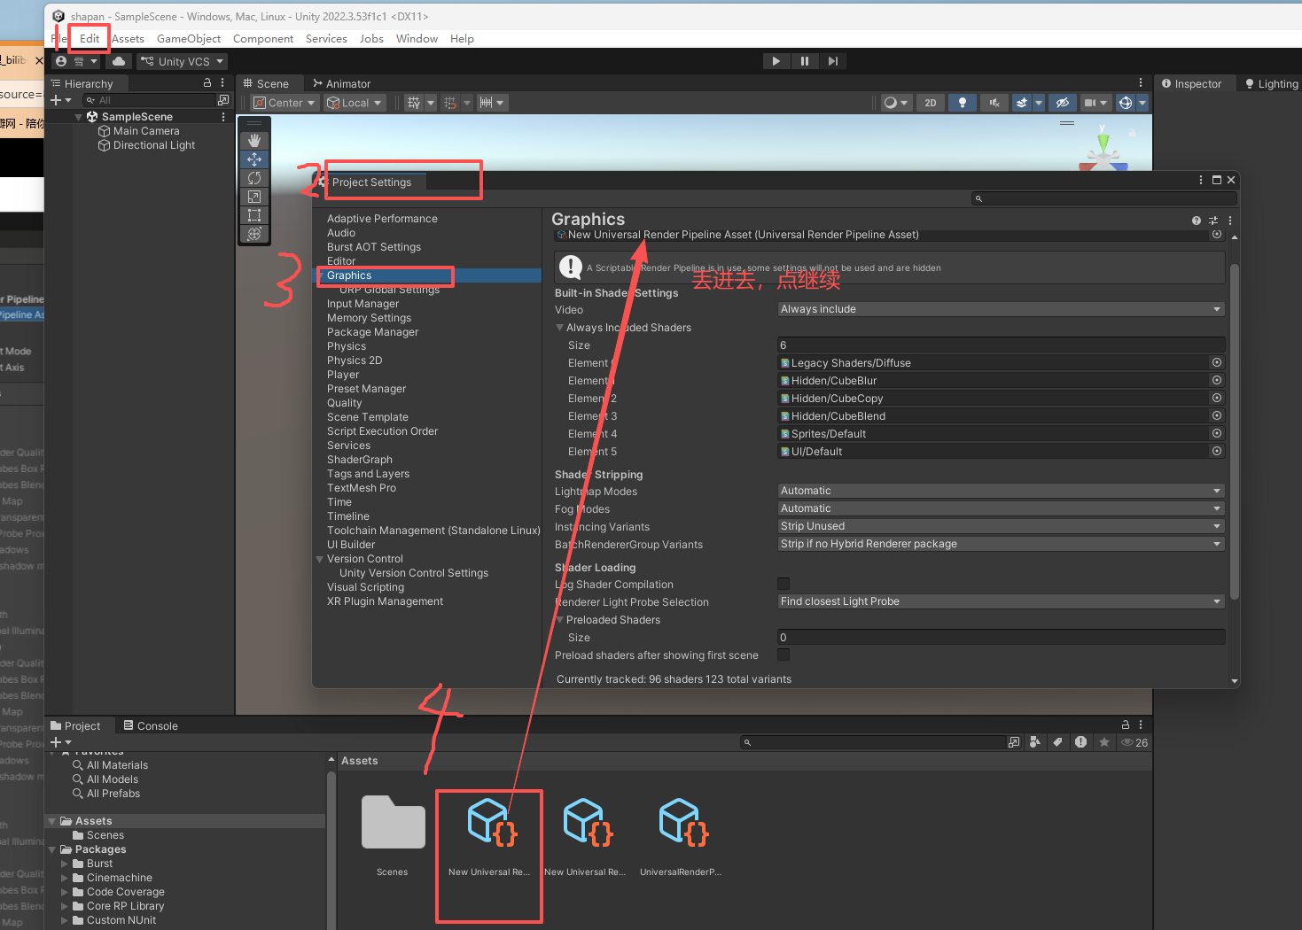1302x930 pixels.
Task: Open Graphics settings help icon
Action: tap(1197, 221)
